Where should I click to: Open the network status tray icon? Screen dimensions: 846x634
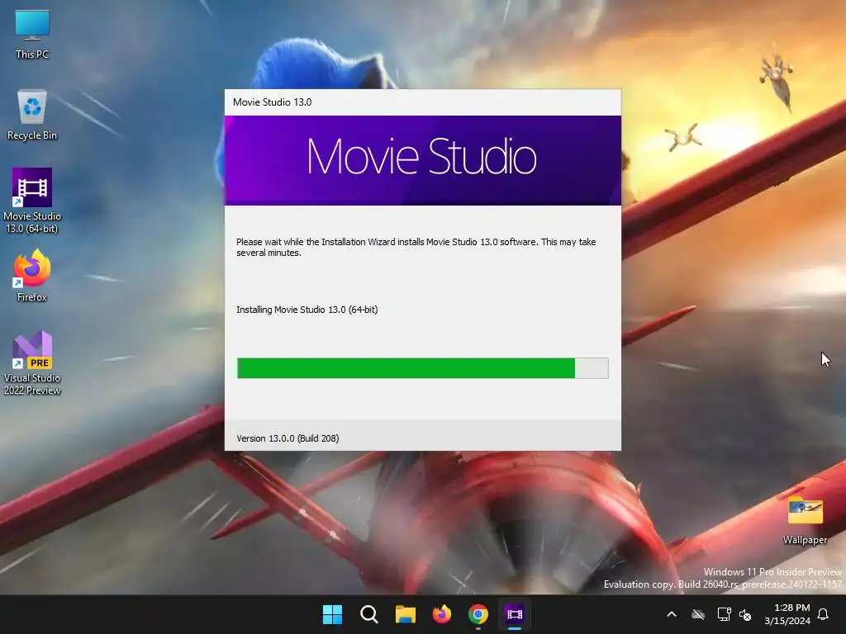[x=724, y=614]
